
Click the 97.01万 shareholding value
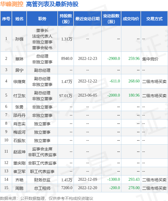point(66,95)
